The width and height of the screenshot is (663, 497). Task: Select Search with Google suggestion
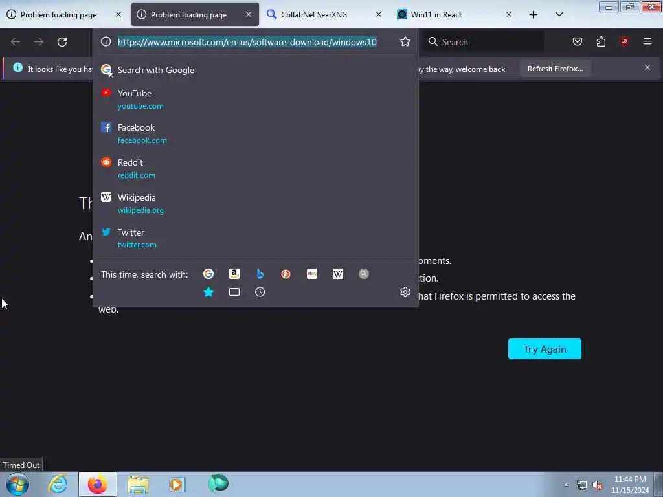coord(255,70)
